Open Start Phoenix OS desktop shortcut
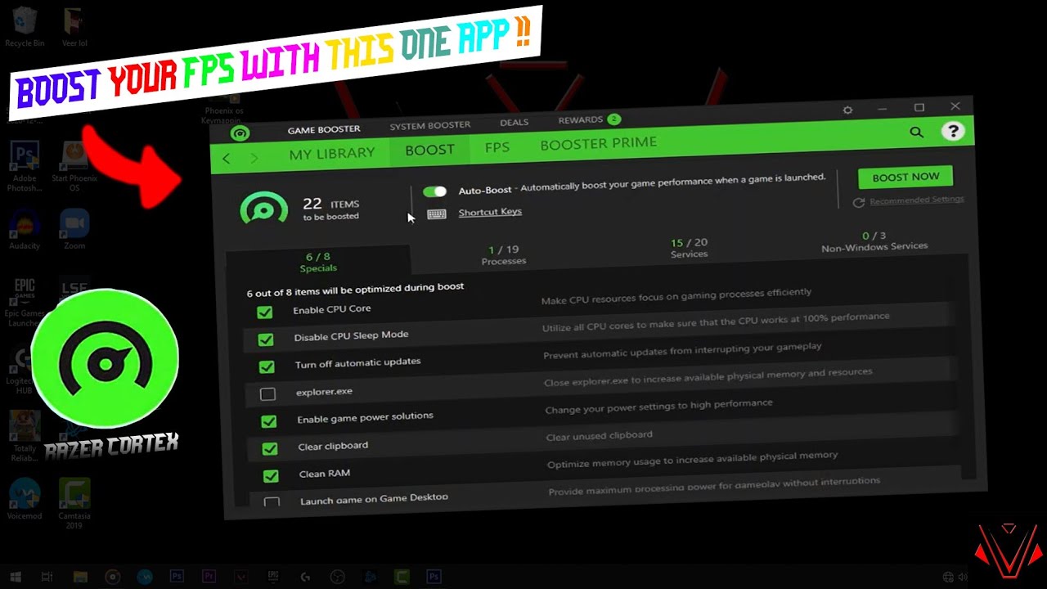Viewport: 1047px width, 589px height. (x=74, y=167)
